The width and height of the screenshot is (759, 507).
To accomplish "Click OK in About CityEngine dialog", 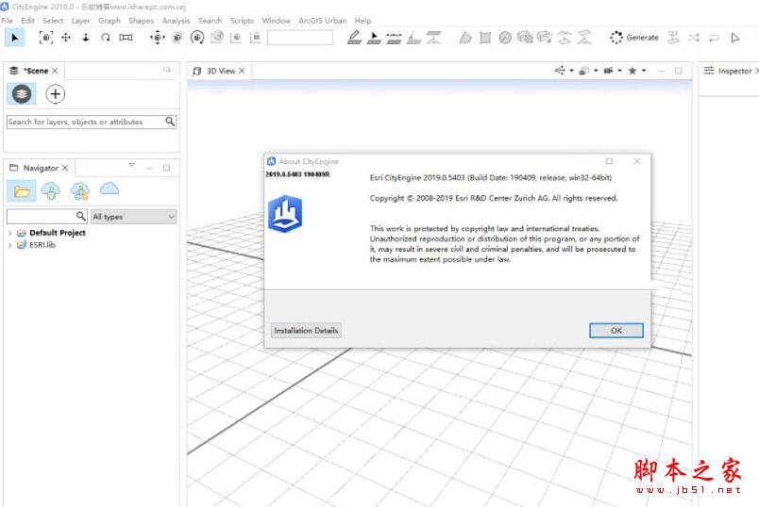I will point(616,331).
